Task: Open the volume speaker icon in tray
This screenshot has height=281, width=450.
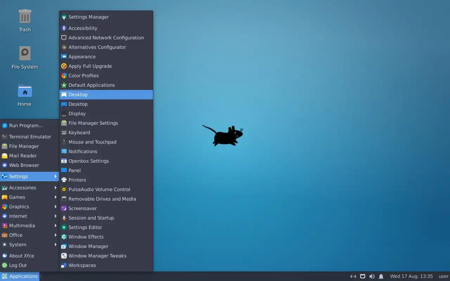Action: [x=372, y=276]
